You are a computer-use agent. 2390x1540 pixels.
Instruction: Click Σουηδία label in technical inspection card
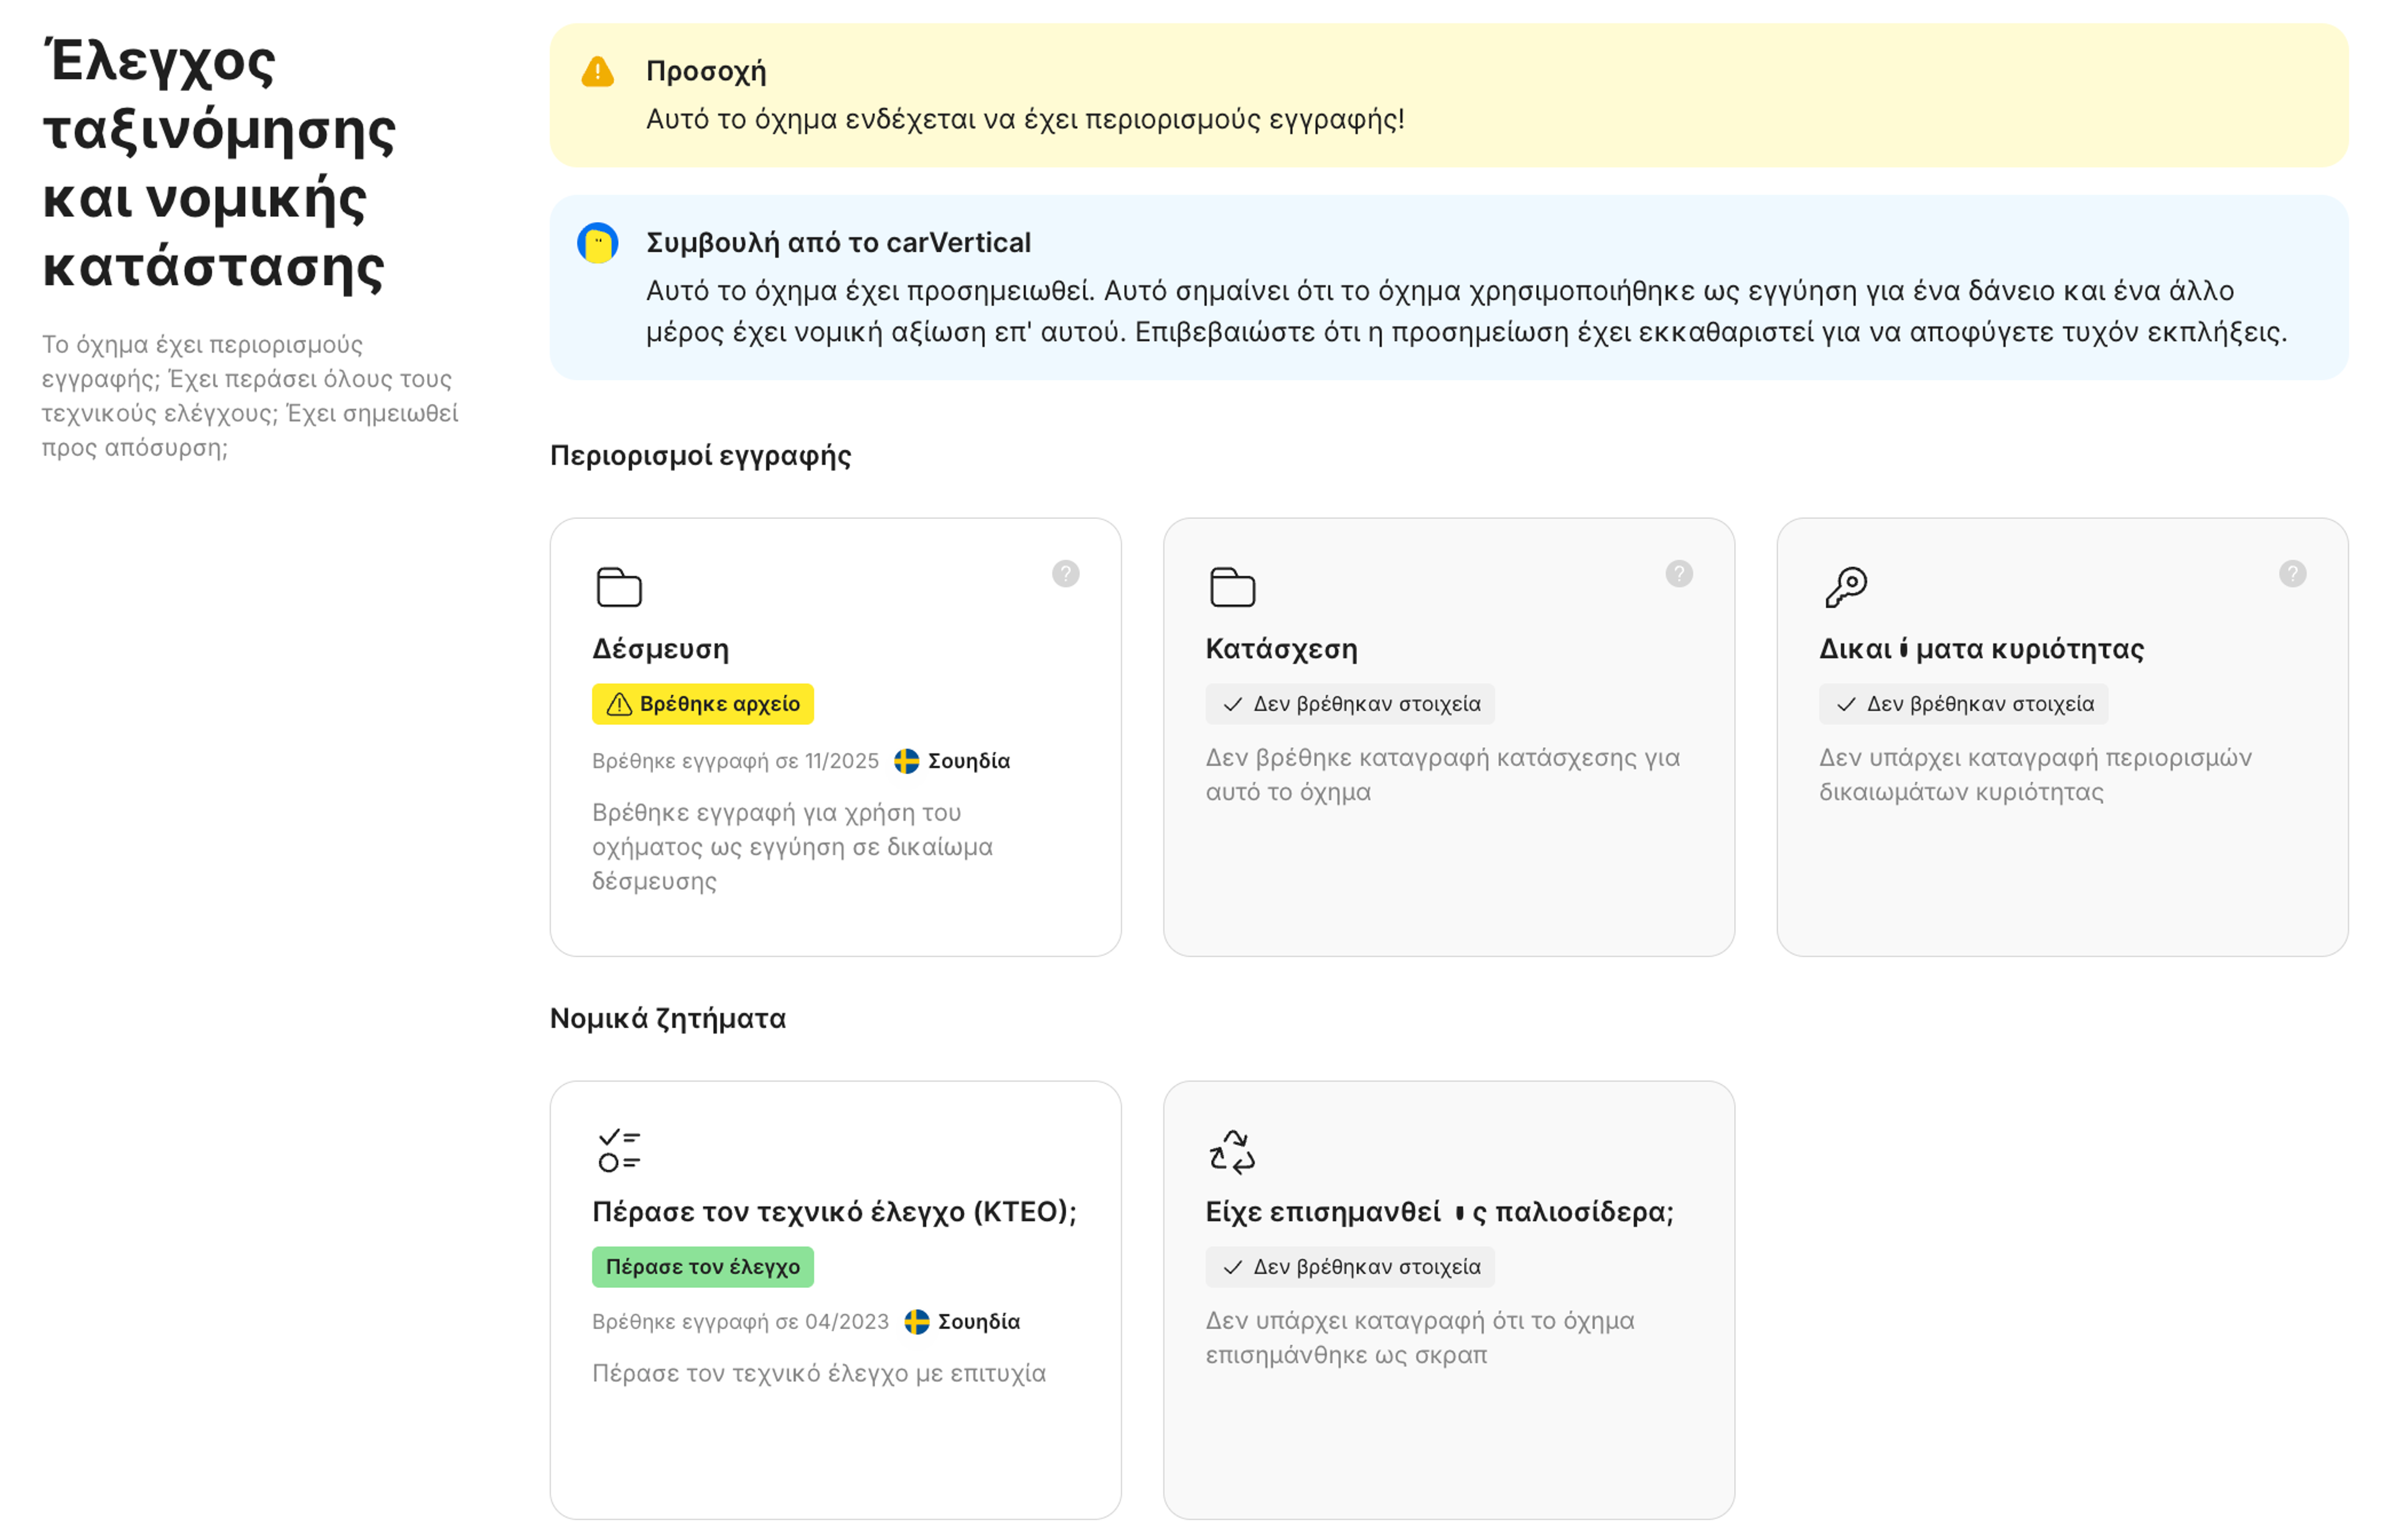point(978,1322)
